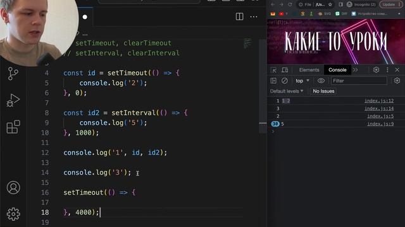Open the Extensions view in VS Code

point(13,127)
